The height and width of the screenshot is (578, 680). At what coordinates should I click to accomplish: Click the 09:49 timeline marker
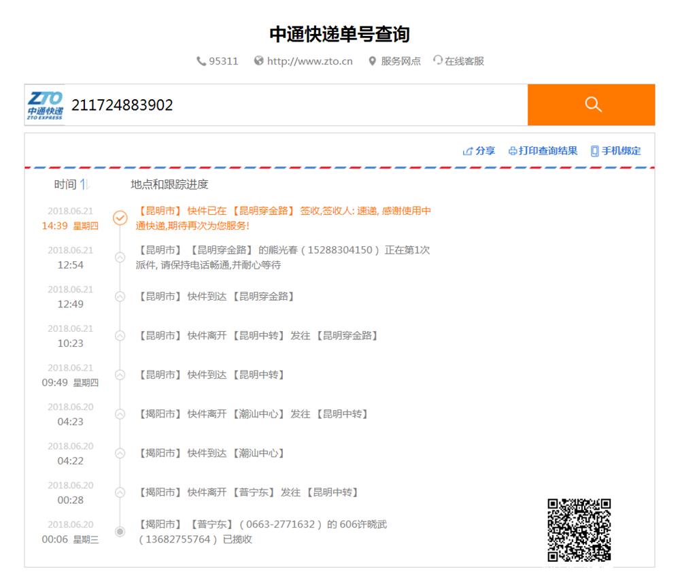click(120, 375)
